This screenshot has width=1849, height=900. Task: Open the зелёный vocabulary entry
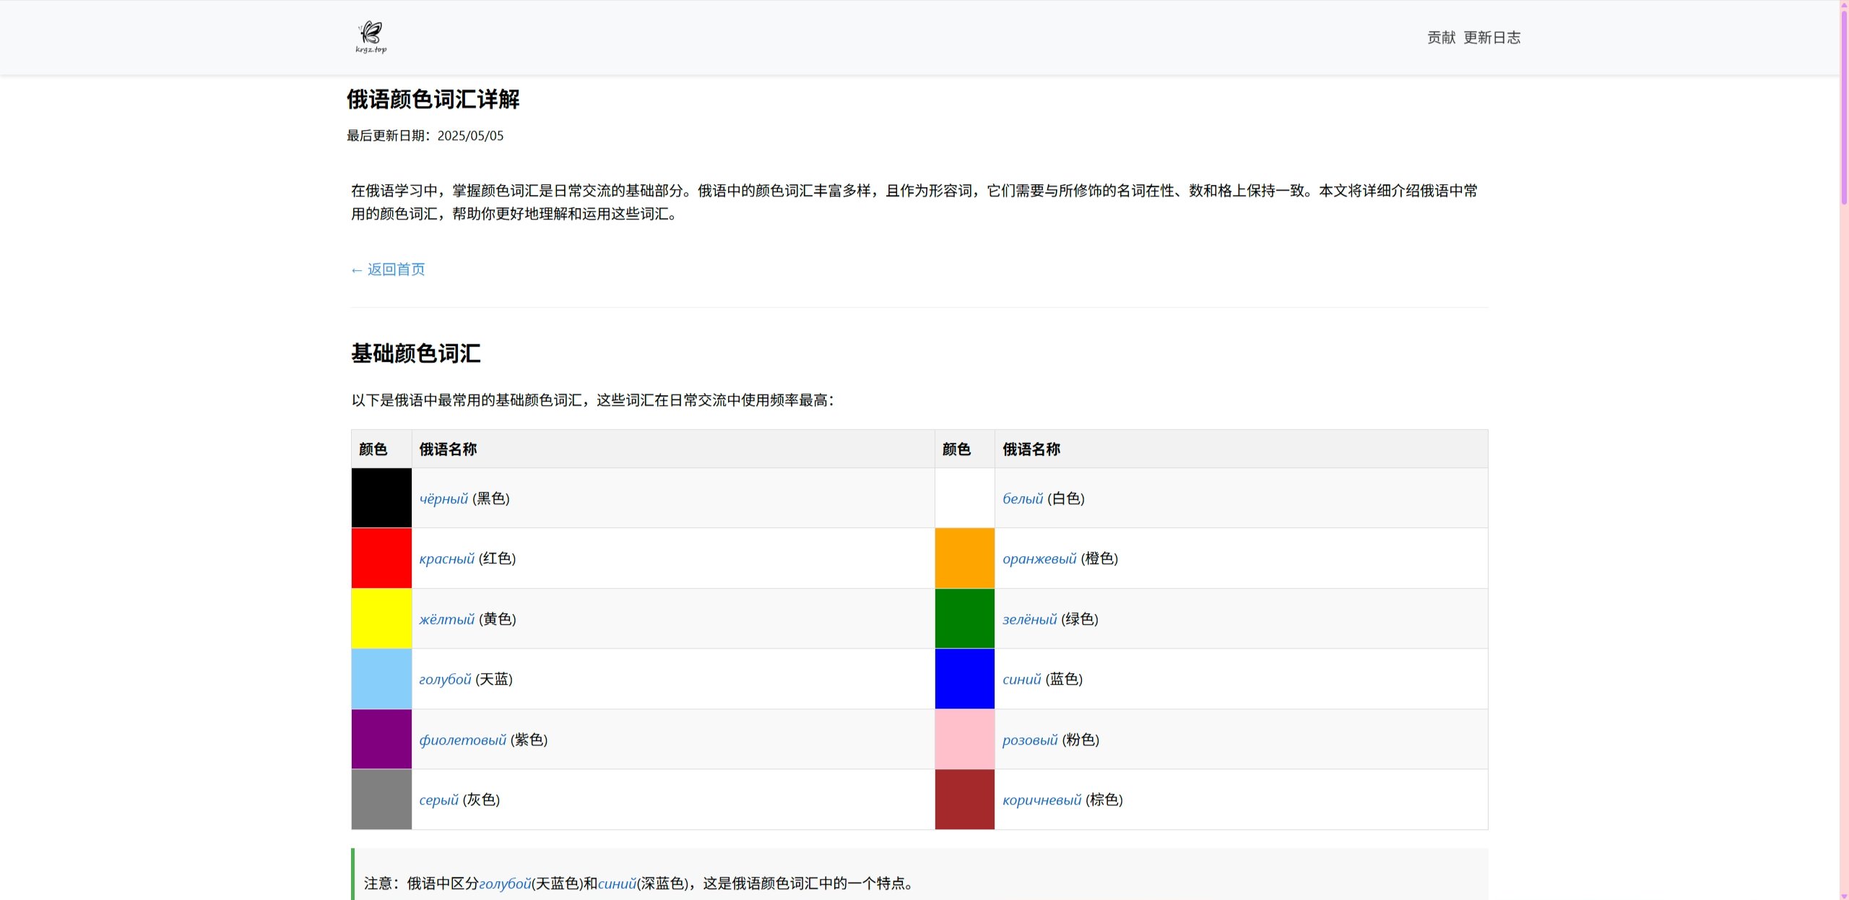[x=1029, y=619]
